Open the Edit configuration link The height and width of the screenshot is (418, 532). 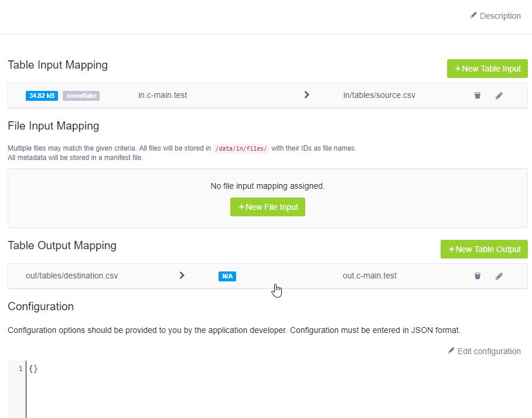484,351
